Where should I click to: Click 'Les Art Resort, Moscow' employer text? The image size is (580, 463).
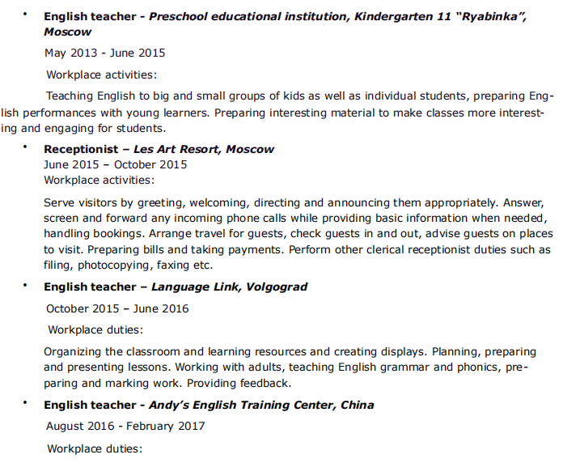[204, 149]
